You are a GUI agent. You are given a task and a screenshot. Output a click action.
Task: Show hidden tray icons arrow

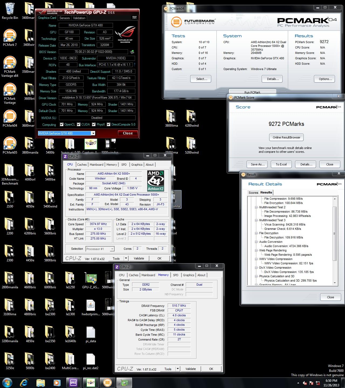pyautogui.click(x=298, y=383)
